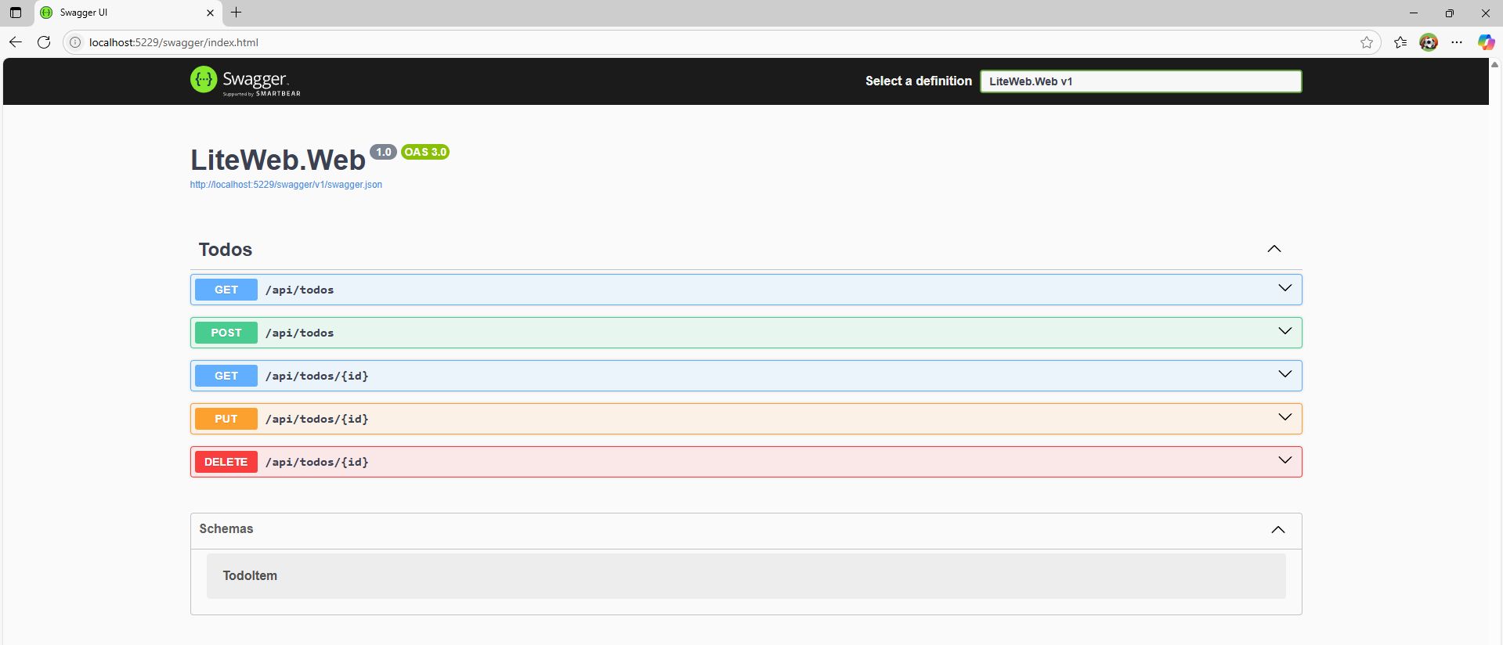Open the swagger.json link
The height and width of the screenshot is (645, 1503).
point(286,185)
